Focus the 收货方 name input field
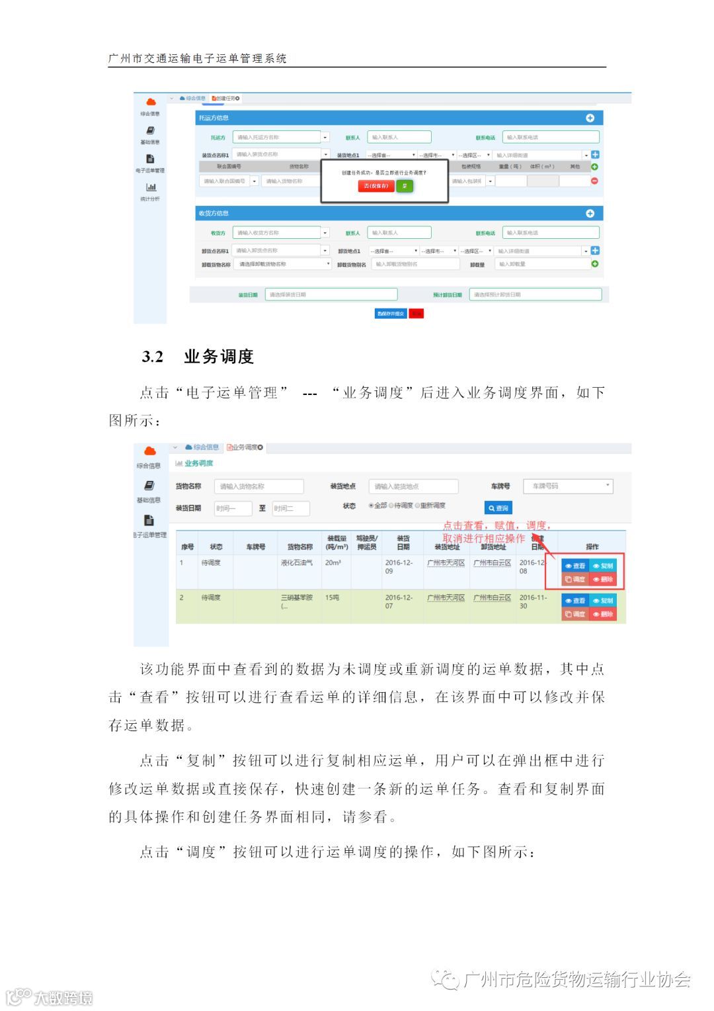Viewport: 714px width, 1011px height. pyautogui.click(x=277, y=233)
